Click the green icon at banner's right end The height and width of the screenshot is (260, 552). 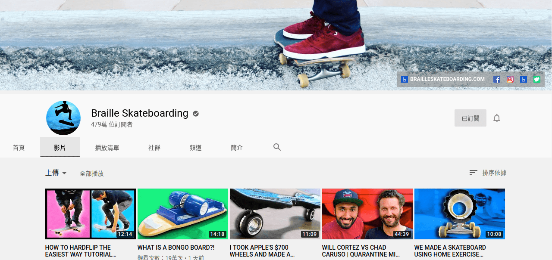537,79
